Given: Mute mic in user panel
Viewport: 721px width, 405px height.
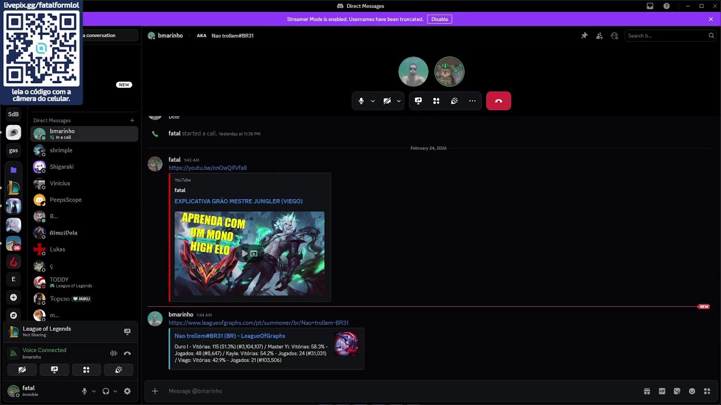Looking at the screenshot, I should click(84, 391).
